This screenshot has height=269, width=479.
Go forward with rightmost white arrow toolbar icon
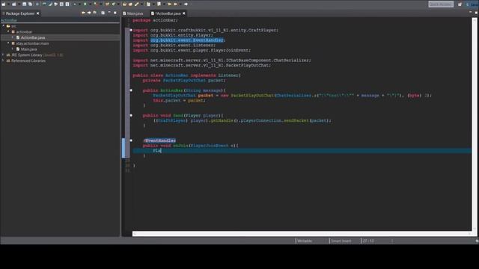point(186,4)
